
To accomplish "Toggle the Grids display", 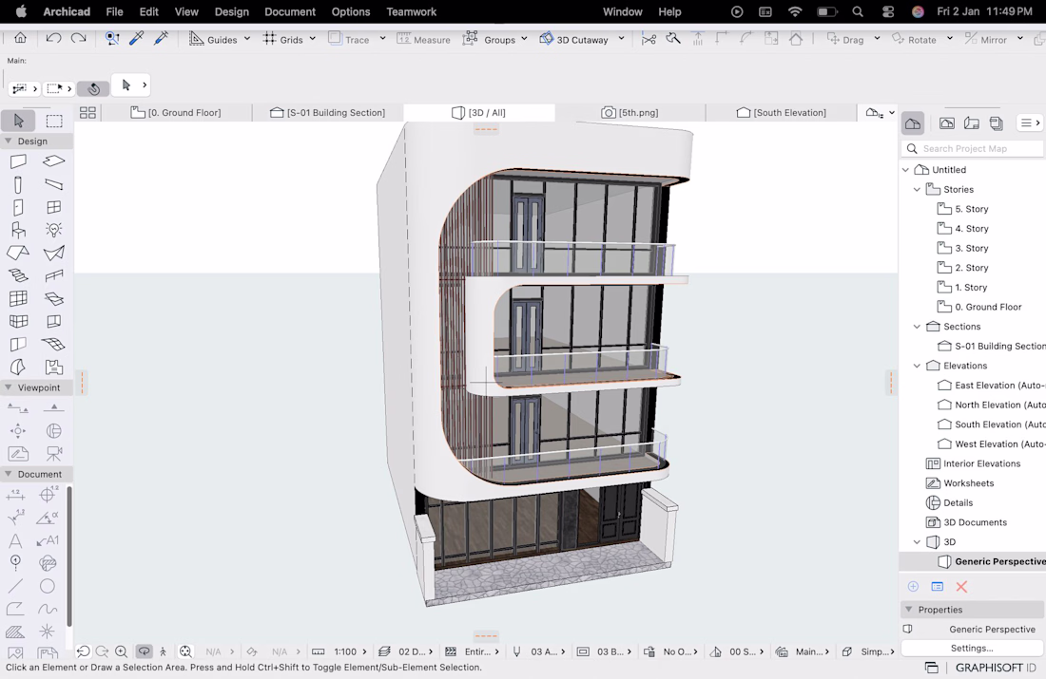I will 282,39.
